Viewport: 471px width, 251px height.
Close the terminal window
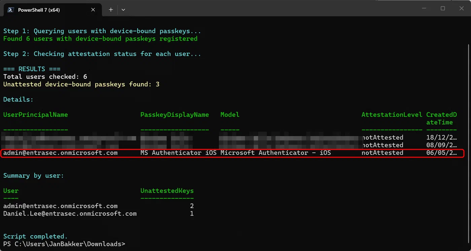pyautogui.click(x=462, y=8)
